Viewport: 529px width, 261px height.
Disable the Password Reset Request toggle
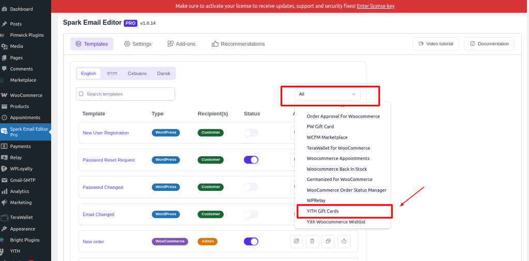tap(251, 159)
